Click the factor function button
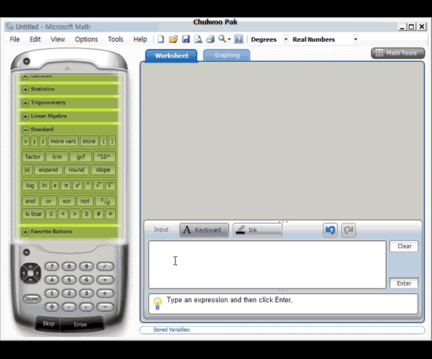 tap(33, 157)
